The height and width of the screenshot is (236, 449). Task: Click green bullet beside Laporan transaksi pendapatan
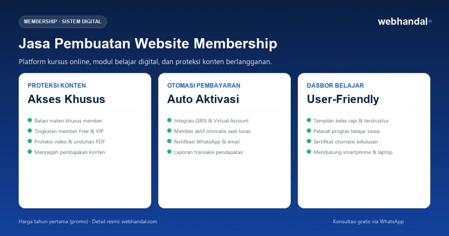coord(169,151)
